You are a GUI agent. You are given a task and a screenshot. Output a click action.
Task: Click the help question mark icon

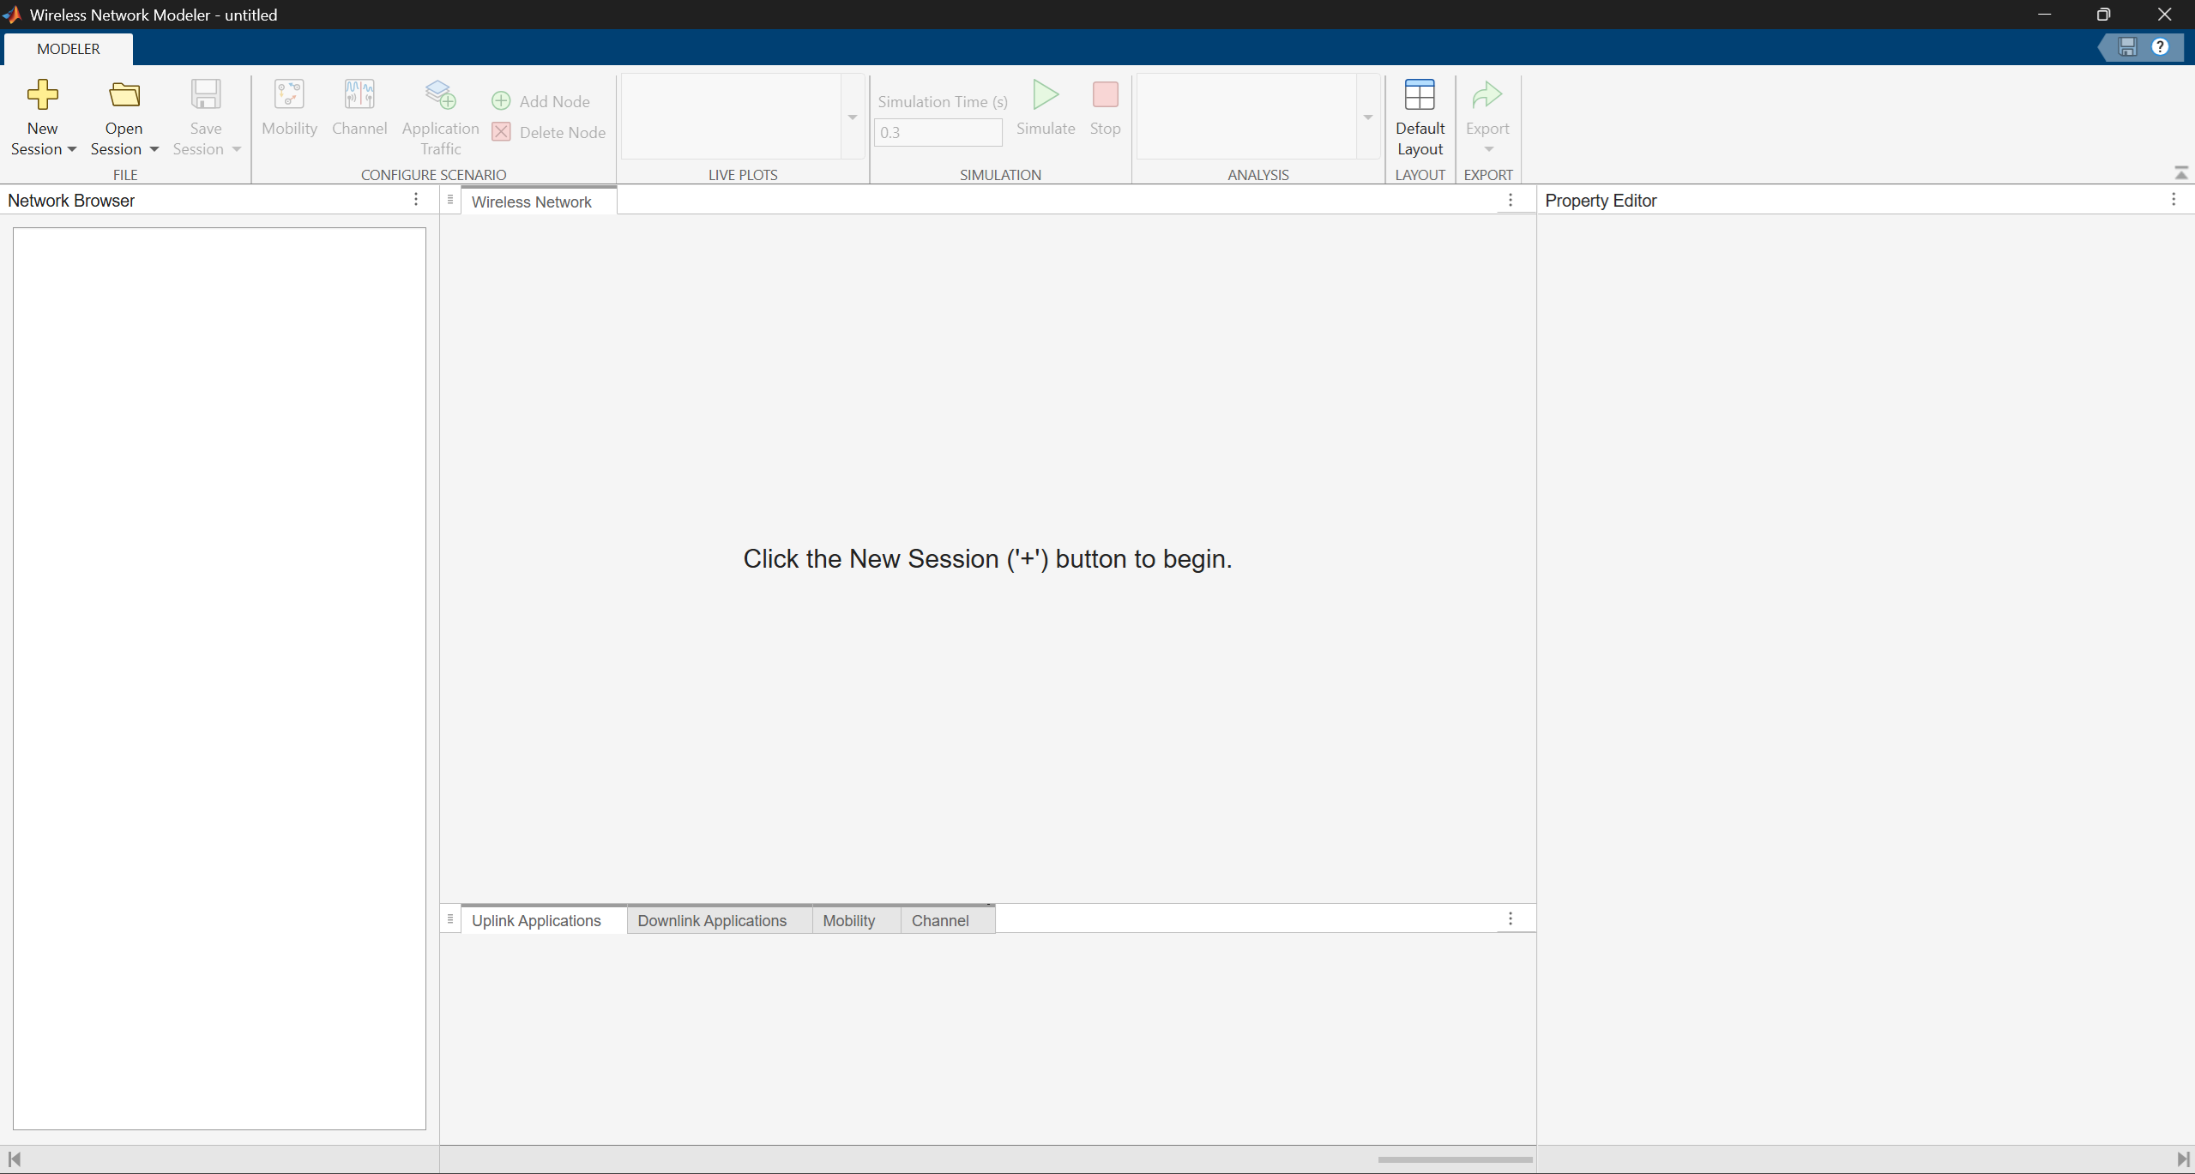click(x=2160, y=47)
